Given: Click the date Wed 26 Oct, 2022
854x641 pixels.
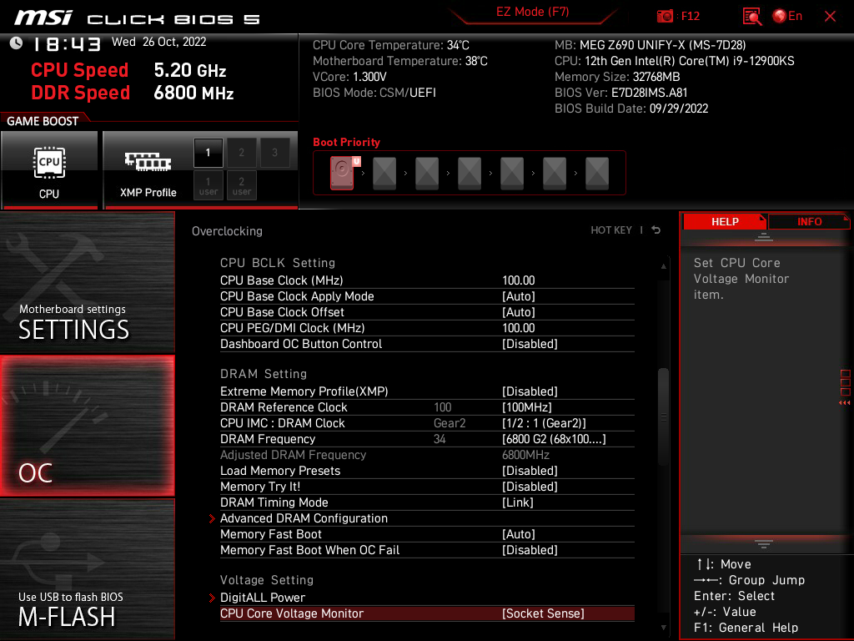Looking at the screenshot, I should [x=159, y=42].
